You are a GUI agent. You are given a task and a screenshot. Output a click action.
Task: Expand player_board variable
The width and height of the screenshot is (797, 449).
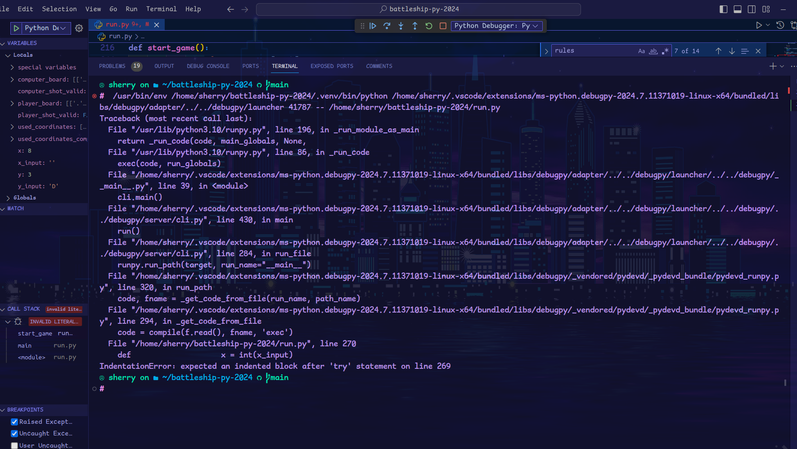tap(49, 103)
